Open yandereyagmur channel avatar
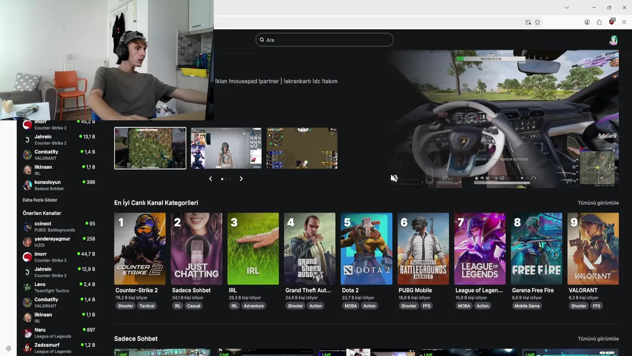 pos(28,242)
